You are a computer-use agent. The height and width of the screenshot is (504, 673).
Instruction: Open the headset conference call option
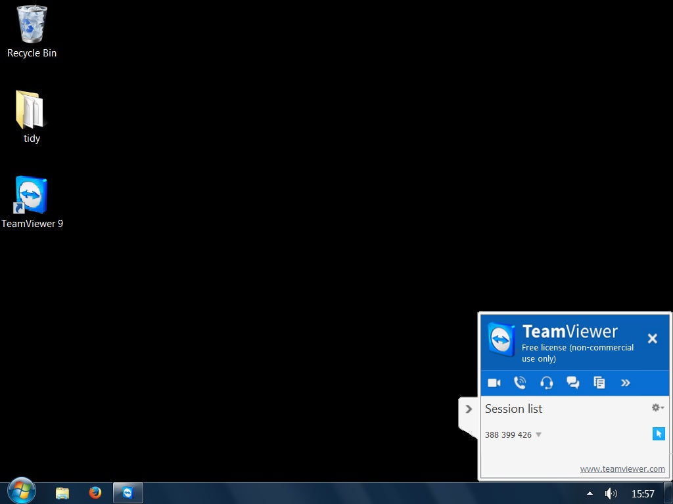pos(546,383)
